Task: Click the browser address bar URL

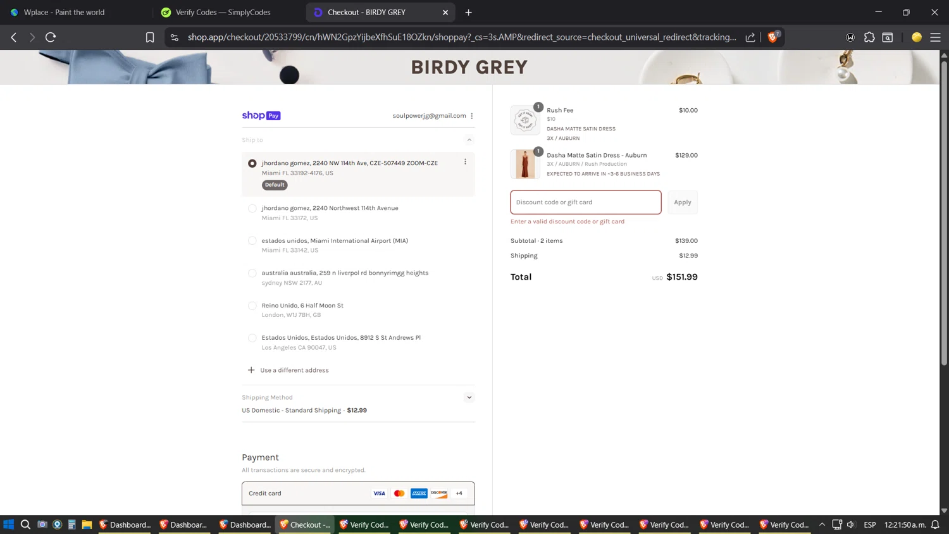Action: click(x=462, y=37)
